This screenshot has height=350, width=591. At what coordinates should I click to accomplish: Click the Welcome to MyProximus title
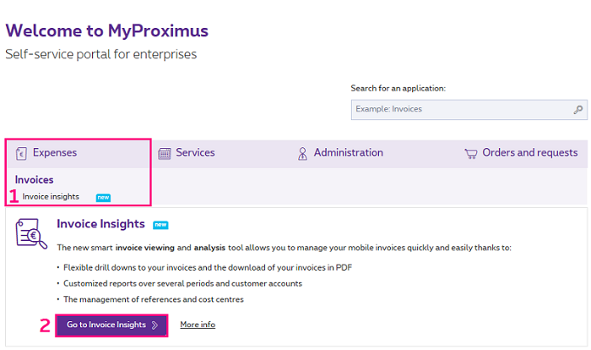(106, 31)
